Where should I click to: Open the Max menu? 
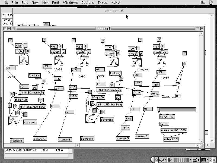click(45, 2)
